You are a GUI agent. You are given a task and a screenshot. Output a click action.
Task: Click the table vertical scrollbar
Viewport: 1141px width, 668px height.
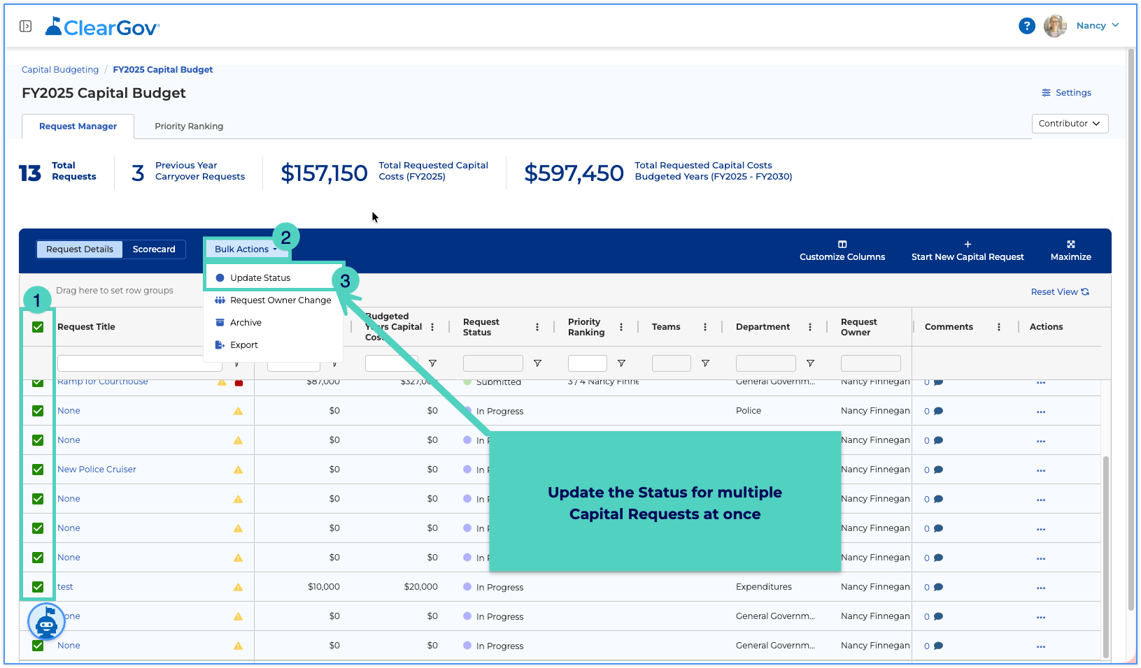pyautogui.click(x=1106, y=556)
